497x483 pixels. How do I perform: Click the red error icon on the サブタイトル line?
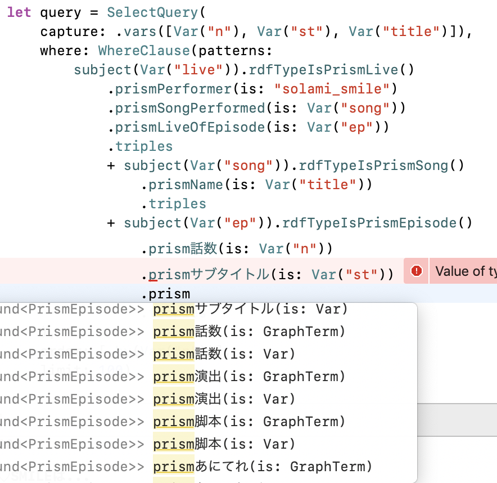click(417, 271)
